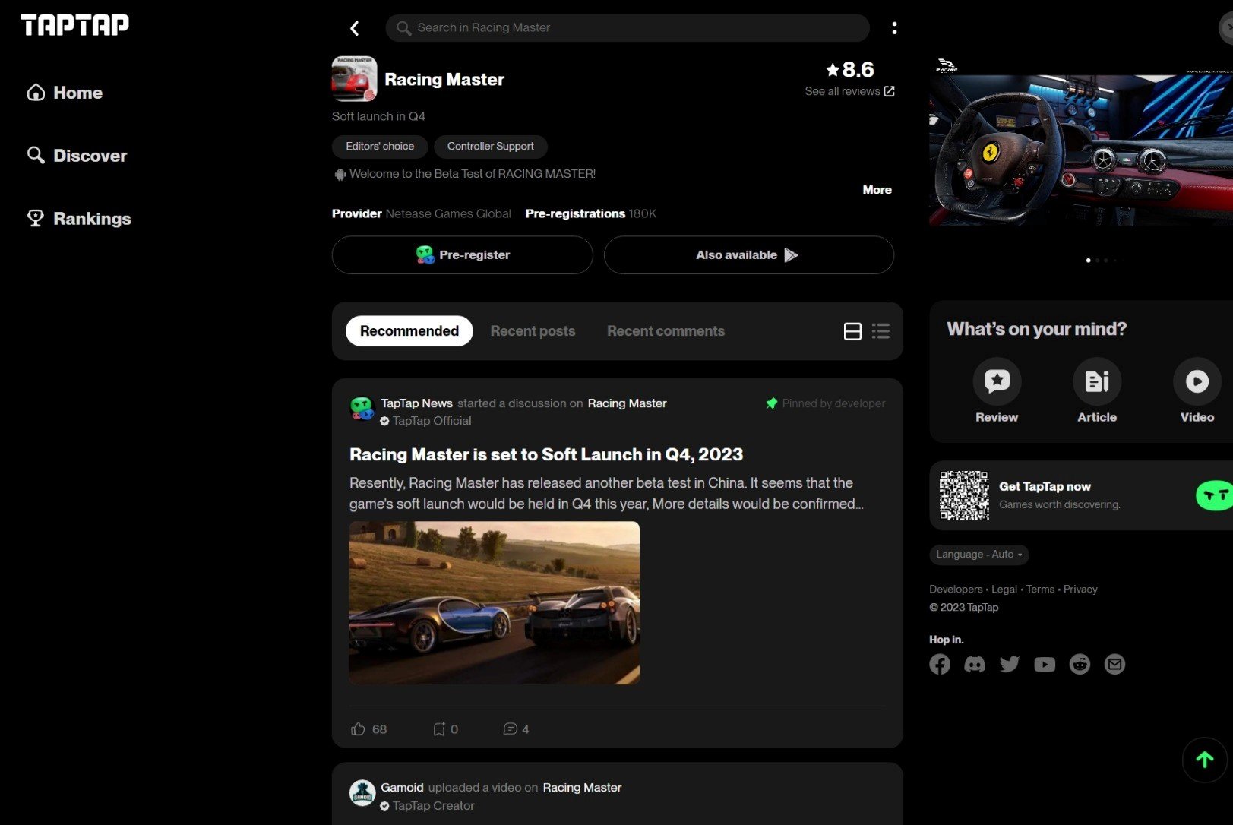1233x825 pixels.
Task: Click the TapTap logo
Action: click(74, 25)
